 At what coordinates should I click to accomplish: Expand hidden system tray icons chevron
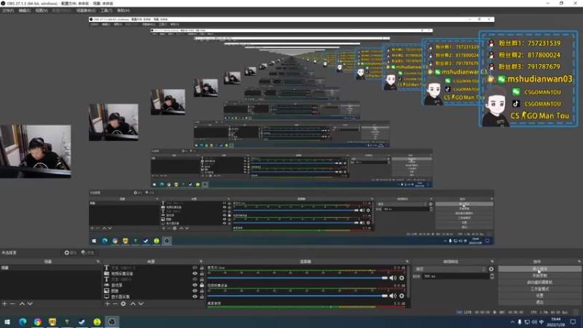[x=512, y=322]
